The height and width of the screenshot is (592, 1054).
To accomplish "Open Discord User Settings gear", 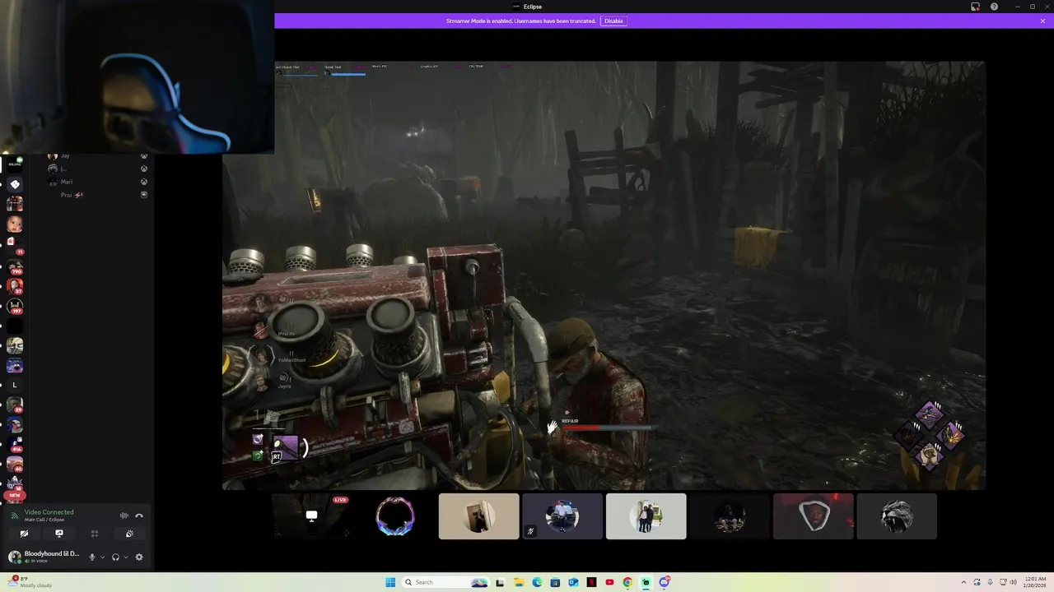I will pos(138,557).
